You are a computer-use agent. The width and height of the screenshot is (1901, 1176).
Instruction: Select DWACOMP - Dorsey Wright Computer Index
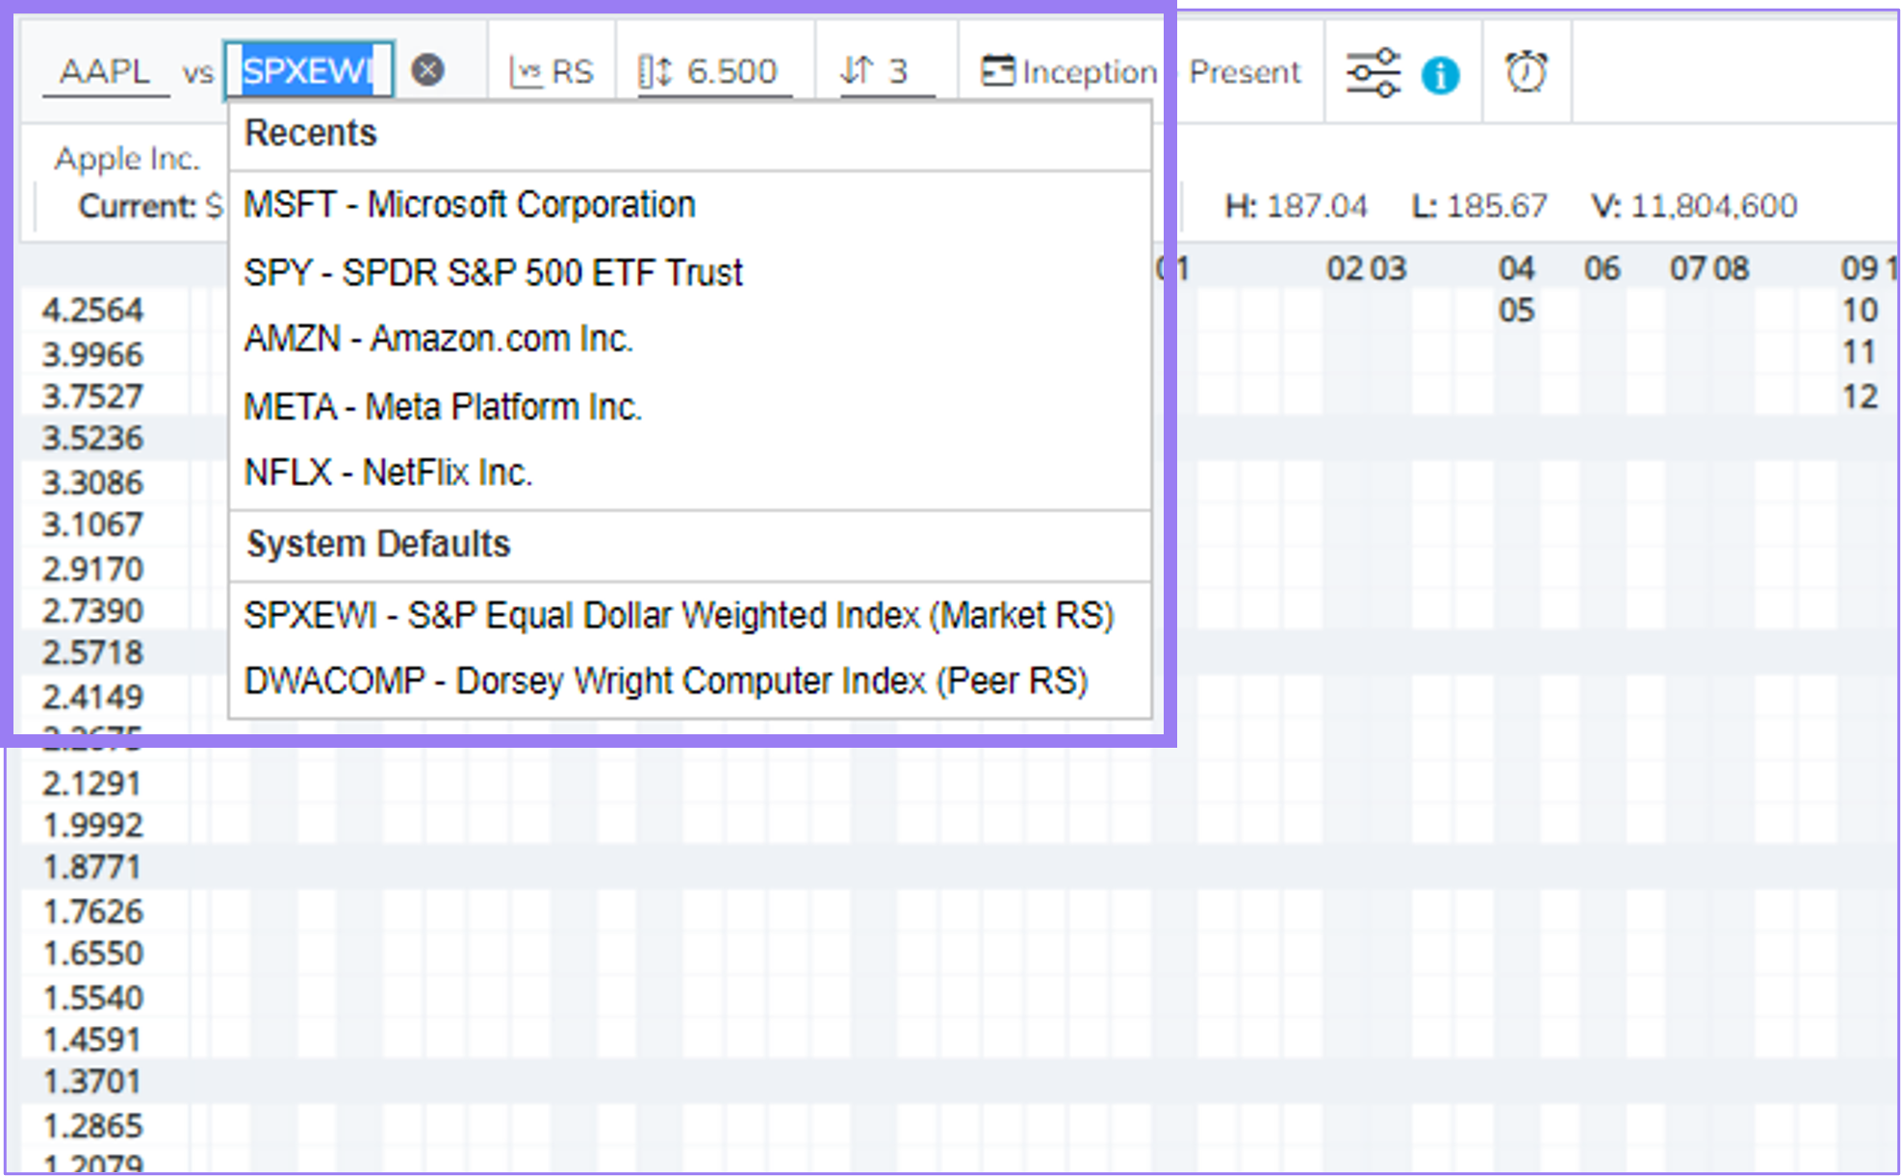point(666,679)
